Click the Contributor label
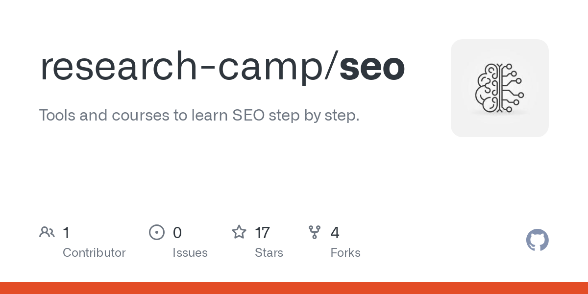The width and height of the screenshot is (588, 294). pyautogui.click(x=94, y=253)
